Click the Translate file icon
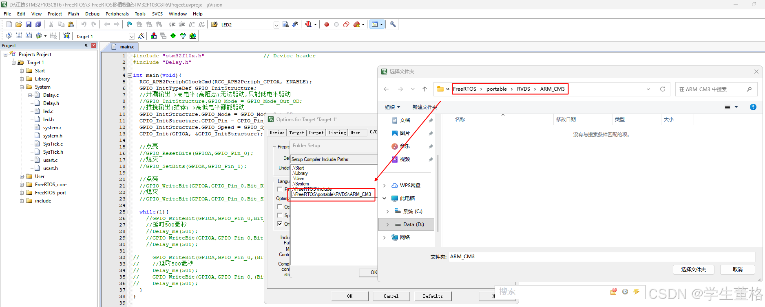Screen dimensions: 765x307 pyautogui.click(x=9, y=36)
